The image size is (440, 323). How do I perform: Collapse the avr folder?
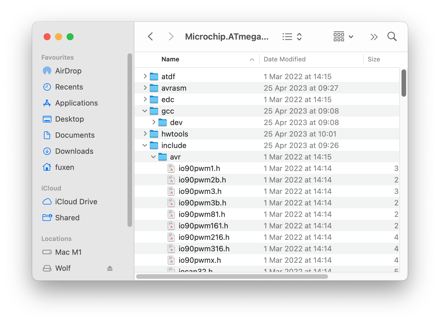tap(153, 157)
